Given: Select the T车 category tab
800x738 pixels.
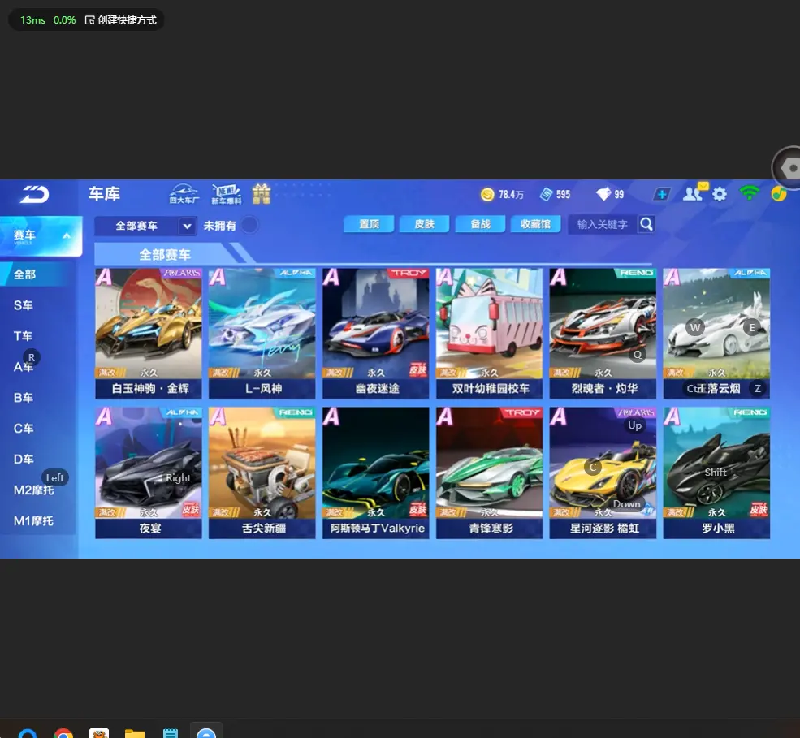Looking at the screenshot, I should point(24,336).
